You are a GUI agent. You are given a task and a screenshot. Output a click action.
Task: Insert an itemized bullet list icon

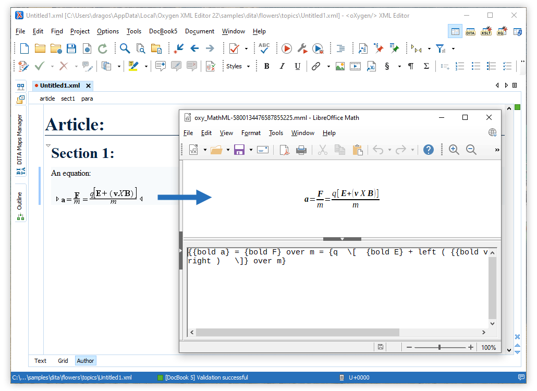[x=475, y=66]
